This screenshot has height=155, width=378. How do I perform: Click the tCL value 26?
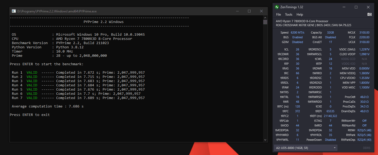click(x=298, y=49)
